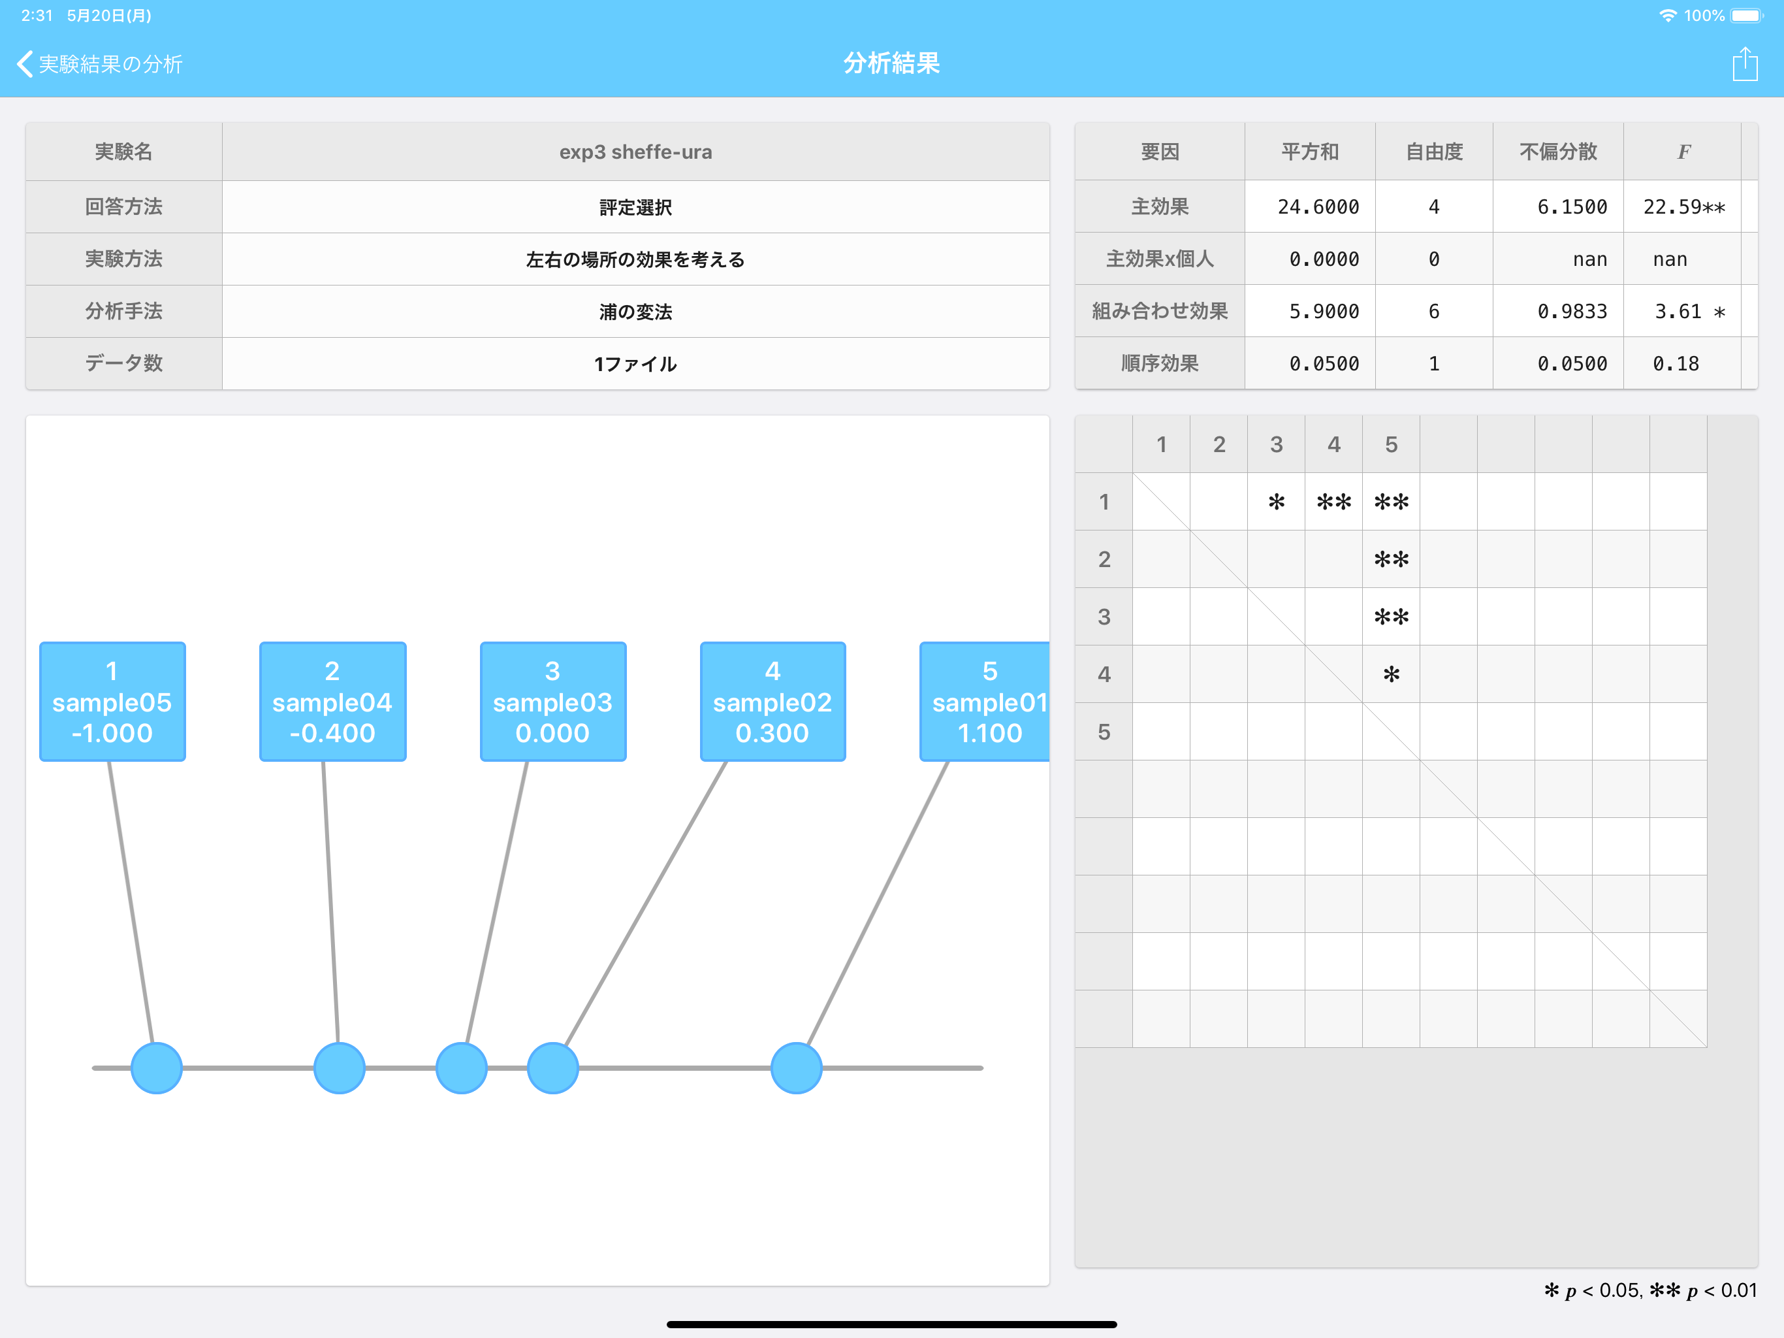Tap the 要因 column header
Viewport: 1784px width, 1338px height.
[1160, 152]
